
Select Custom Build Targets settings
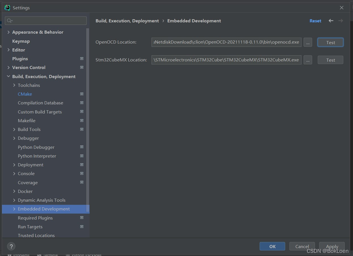pos(40,112)
